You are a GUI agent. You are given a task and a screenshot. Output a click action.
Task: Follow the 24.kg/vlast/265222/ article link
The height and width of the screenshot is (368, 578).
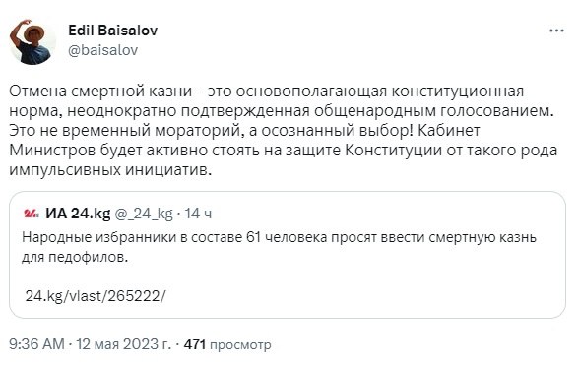tap(96, 296)
